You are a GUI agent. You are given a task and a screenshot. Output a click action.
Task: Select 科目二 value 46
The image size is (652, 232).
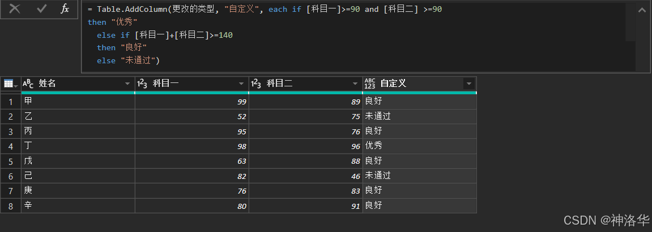pos(306,176)
